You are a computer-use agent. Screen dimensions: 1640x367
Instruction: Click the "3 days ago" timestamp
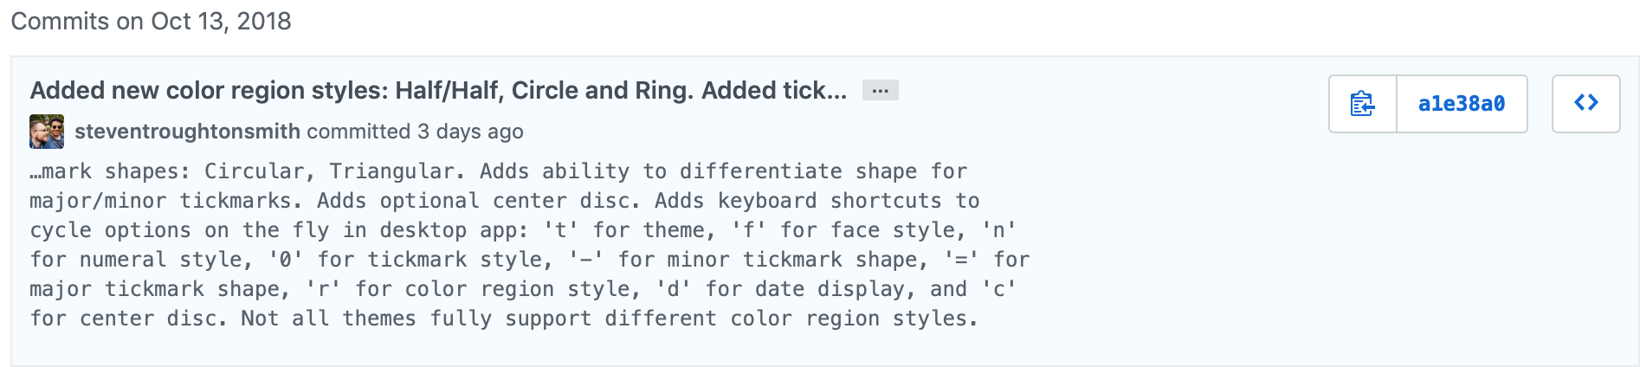point(470,132)
